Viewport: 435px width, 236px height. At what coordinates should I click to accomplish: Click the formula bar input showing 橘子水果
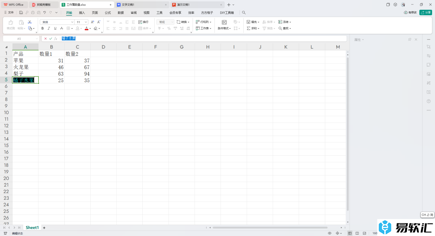[x=203, y=38]
